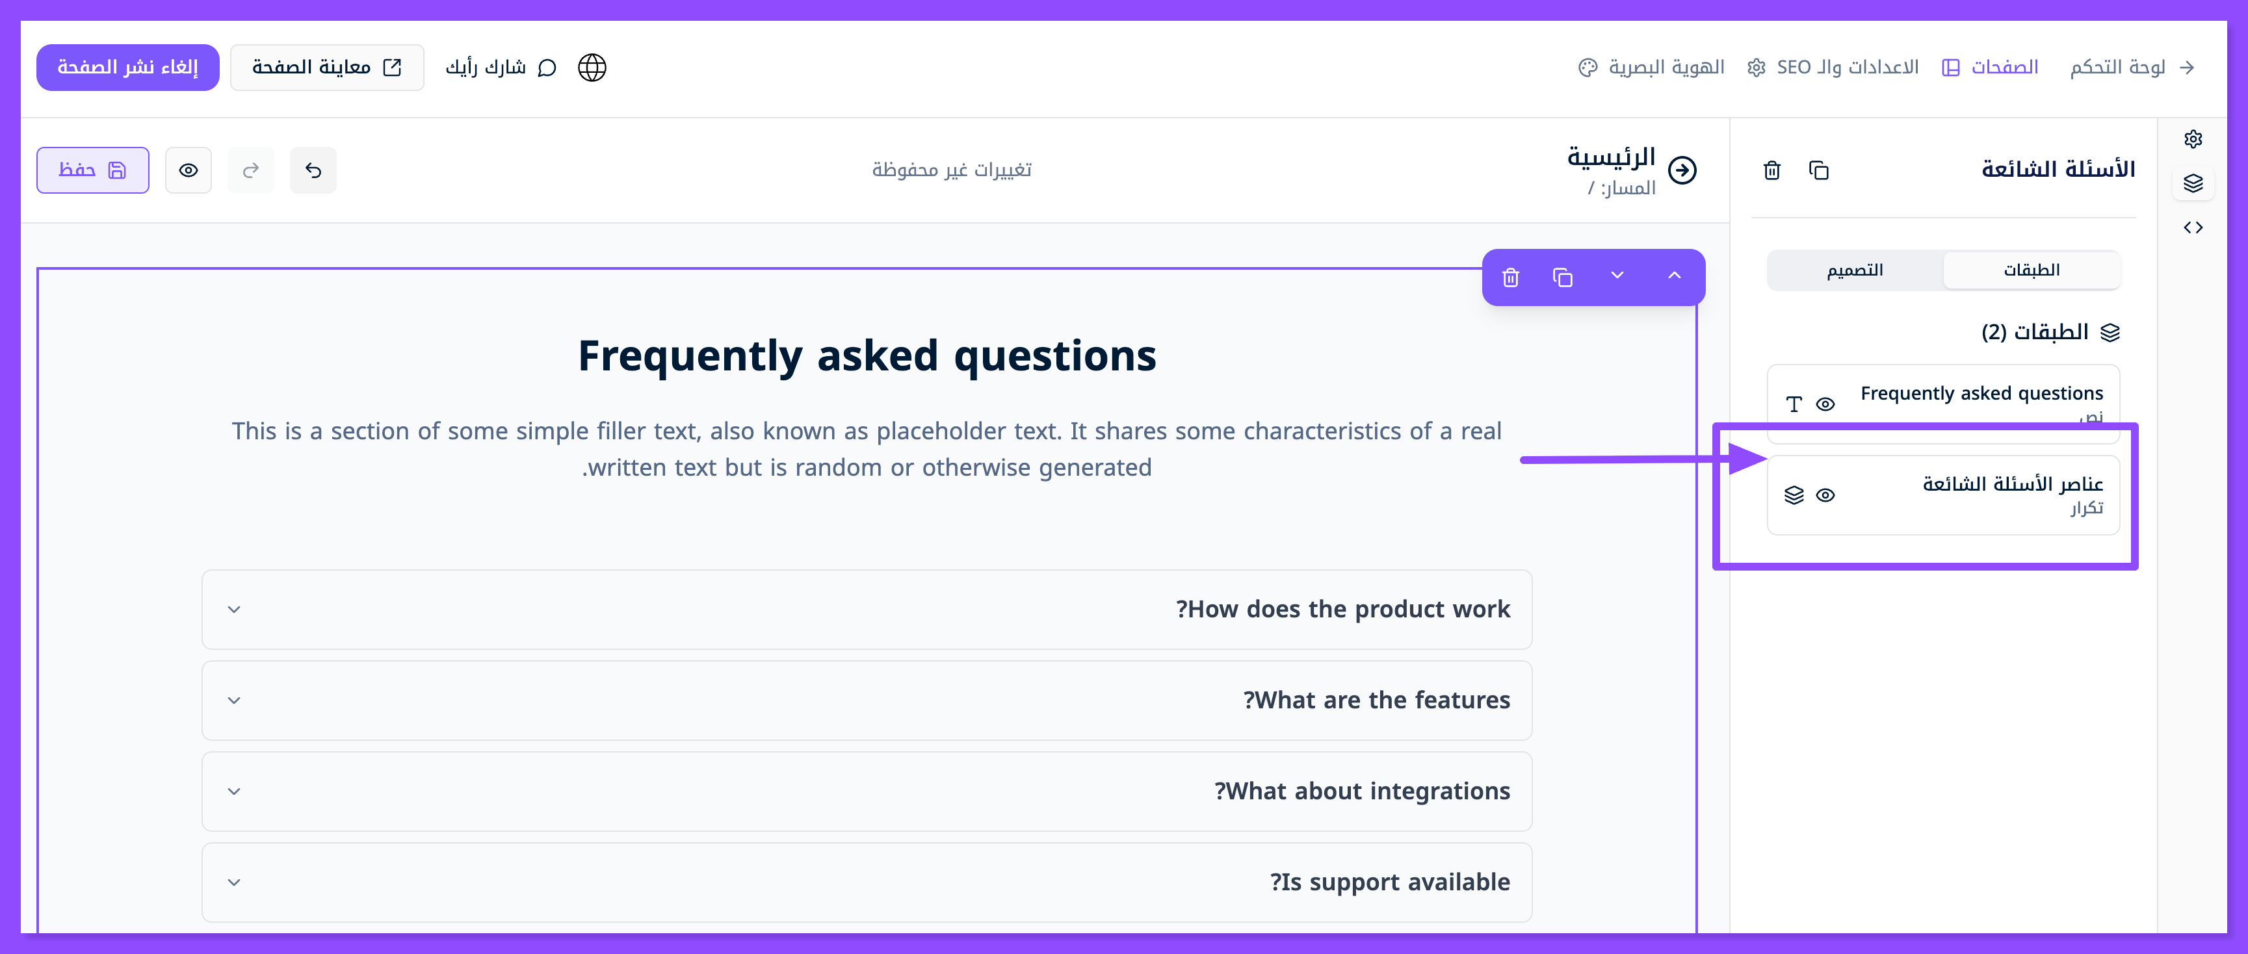Open the globe language icon
The height and width of the screenshot is (954, 2248).
[592, 67]
